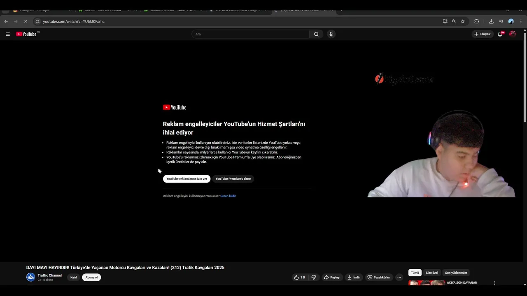Click the YouTube search magnifier button

coord(316,34)
